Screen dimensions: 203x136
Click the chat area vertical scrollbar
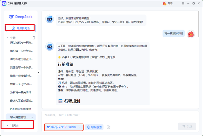click(x=199, y=24)
